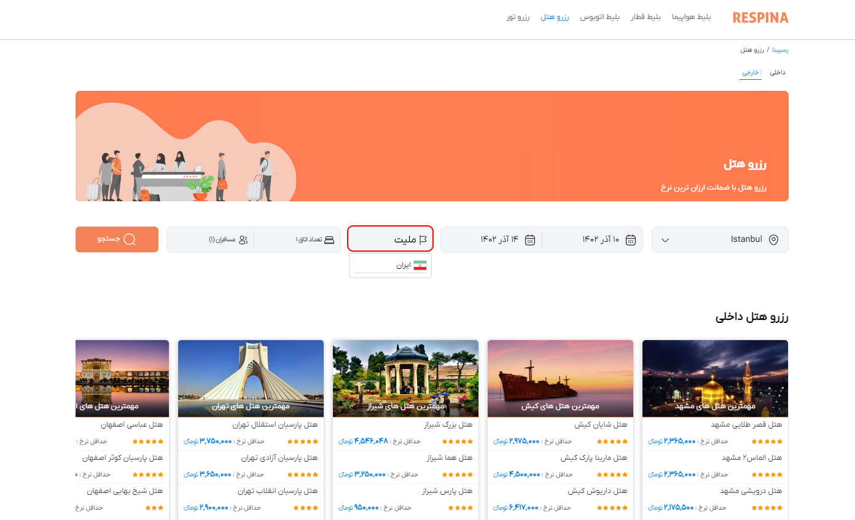The height and width of the screenshot is (520, 855).
Task: Expand the Istanbul destination dropdown chevron
Action: coord(665,240)
